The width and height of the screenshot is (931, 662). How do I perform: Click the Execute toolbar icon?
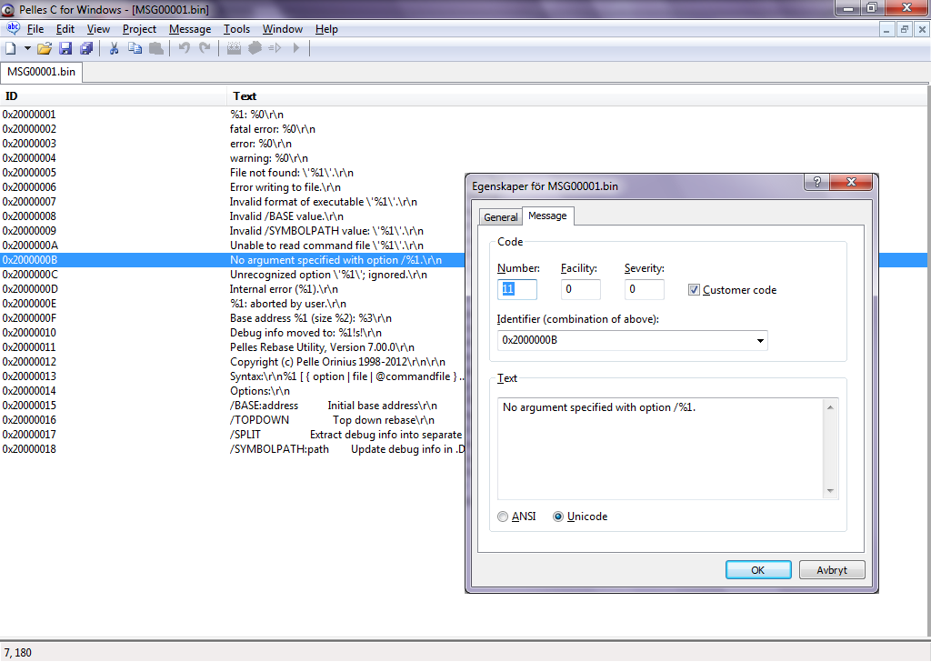click(x=275, y=49)
